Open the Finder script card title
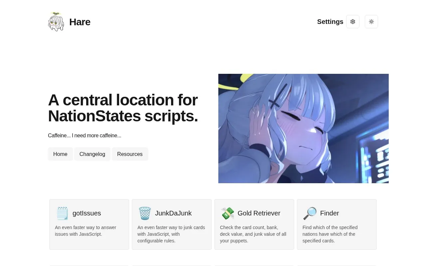426x266 pixels. point(329,213)
